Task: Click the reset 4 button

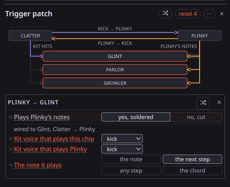Action: click(x=188, y=14)
